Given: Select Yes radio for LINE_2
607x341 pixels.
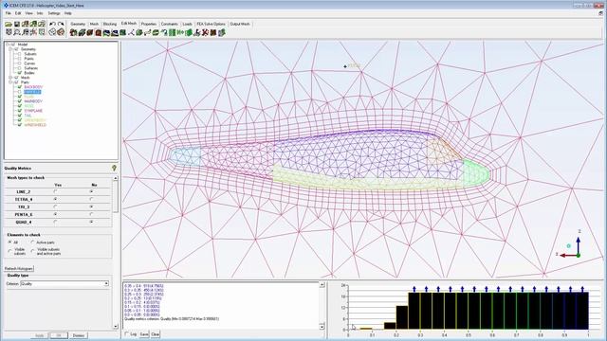Looking at the screenshot, I should pos(56,191).
